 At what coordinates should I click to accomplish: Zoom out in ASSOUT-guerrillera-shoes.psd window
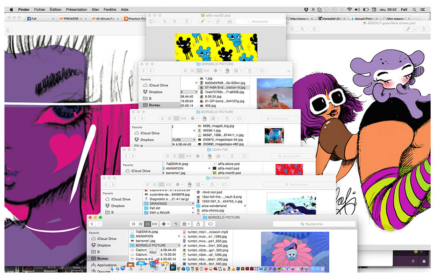point(292,29)
